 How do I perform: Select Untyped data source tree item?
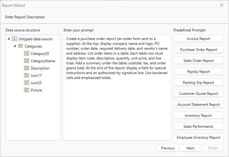35,39
